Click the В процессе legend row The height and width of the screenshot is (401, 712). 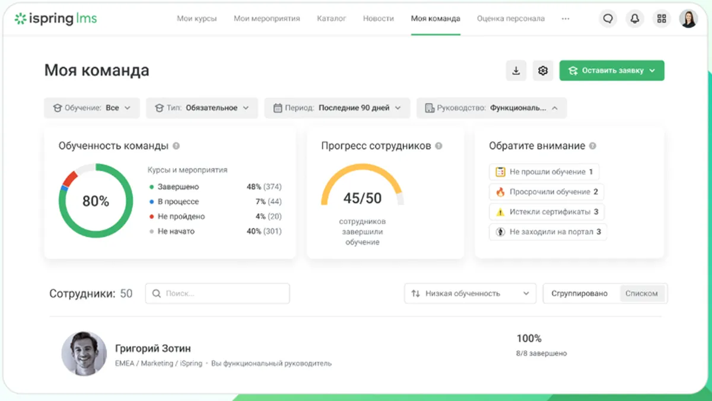point(215,202)
